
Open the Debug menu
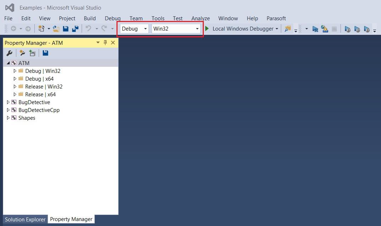click(x=113, y=18)
